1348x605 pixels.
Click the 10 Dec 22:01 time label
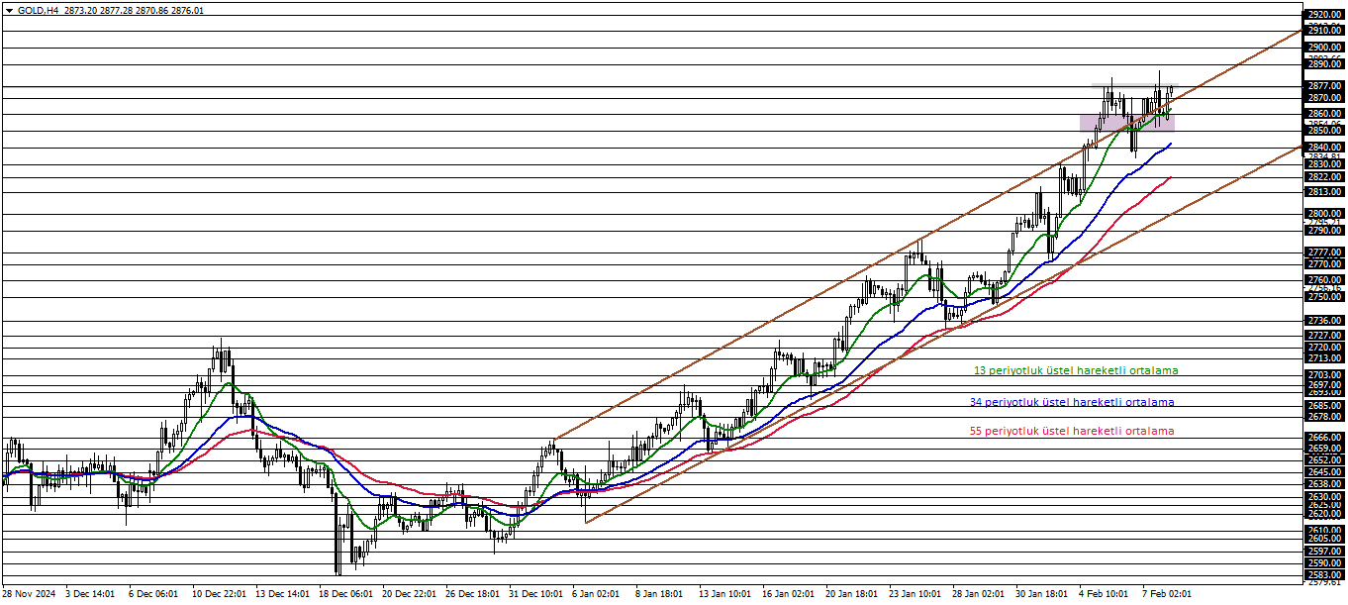point(220,594)
